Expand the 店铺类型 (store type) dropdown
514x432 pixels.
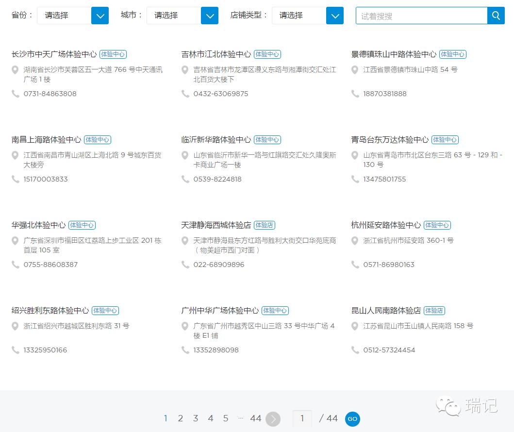pyautogui.click(x=335, y=16)
